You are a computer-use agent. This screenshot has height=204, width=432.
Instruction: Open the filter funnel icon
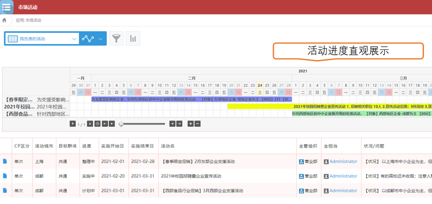coord(116,39)
